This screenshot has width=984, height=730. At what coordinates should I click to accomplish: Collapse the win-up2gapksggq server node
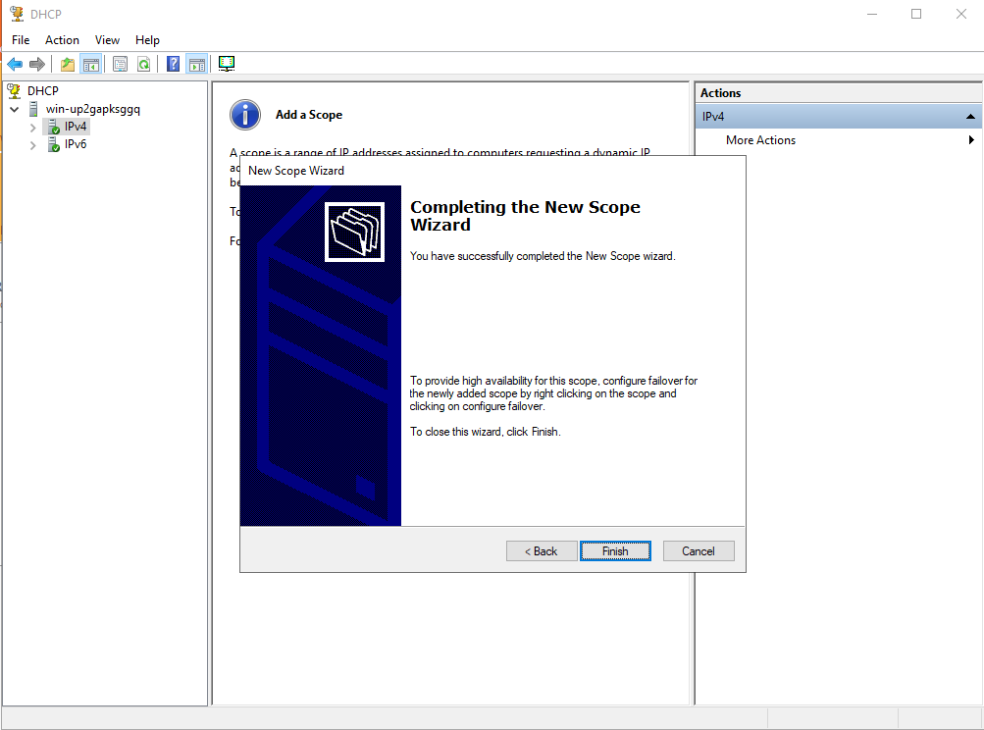[14, 109]
